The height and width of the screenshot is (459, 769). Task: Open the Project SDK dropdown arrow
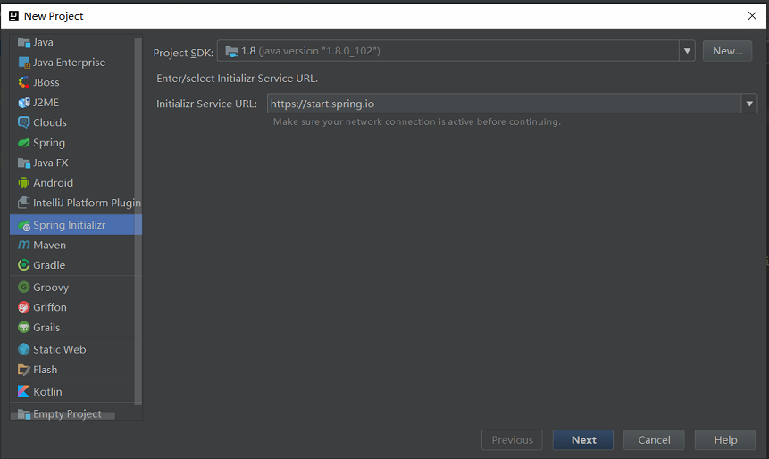[687, 51]
